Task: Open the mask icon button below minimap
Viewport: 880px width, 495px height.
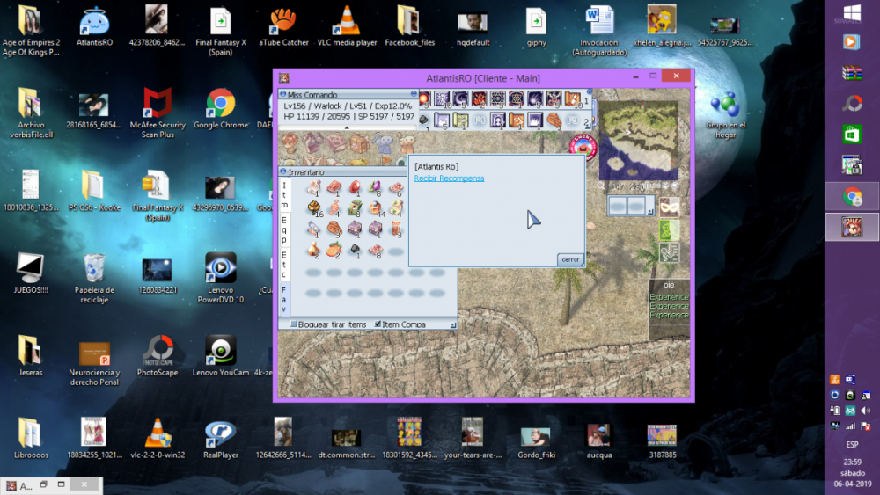Action: [x=669, y=207]
